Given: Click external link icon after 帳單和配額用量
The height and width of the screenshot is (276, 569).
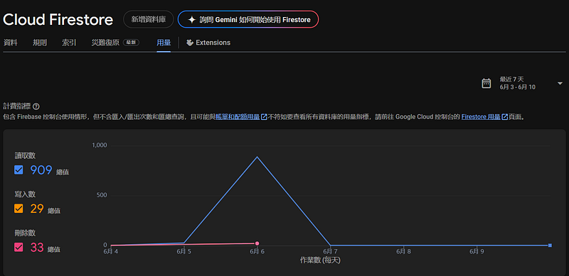Looking at the screenshot, I should (264, 117).
